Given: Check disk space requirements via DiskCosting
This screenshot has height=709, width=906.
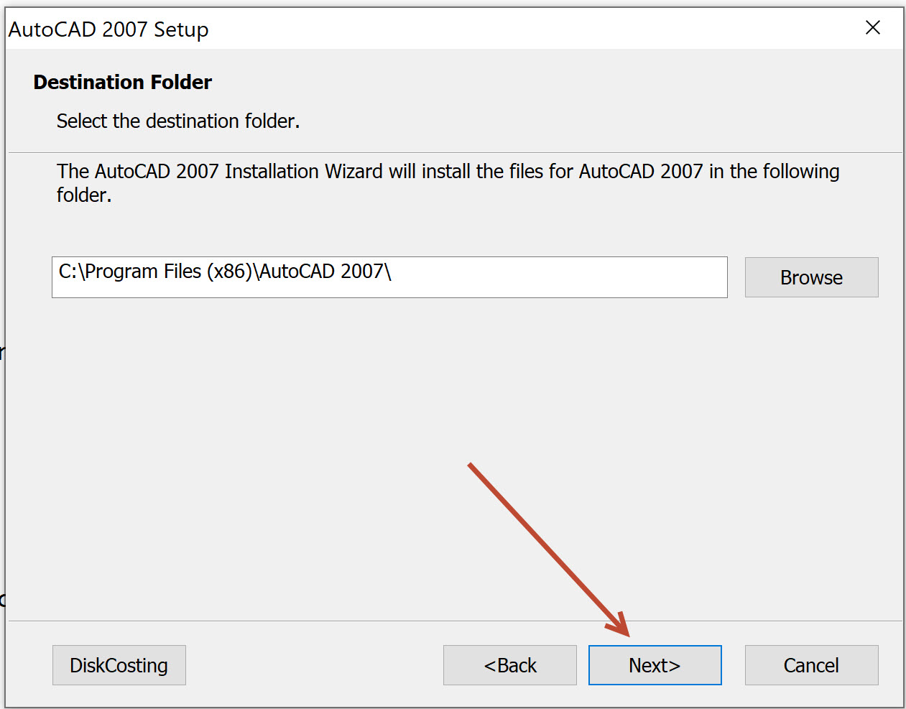Looking at the screenshot, I should 119,664.
